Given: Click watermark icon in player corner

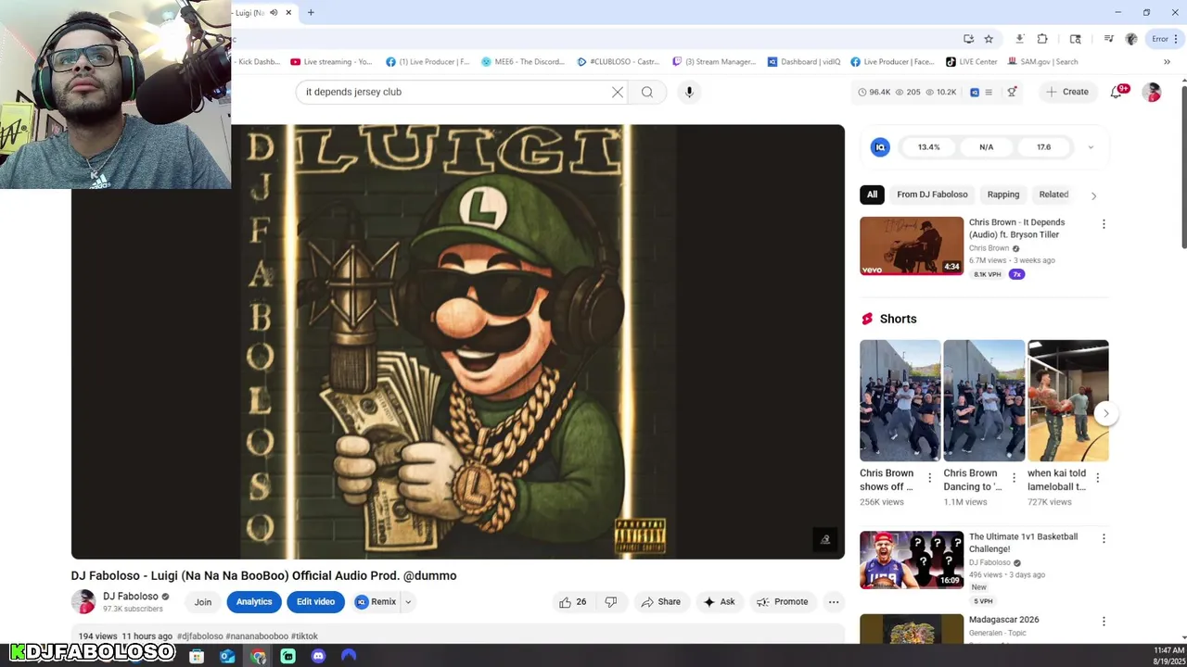Looking at the screenshot, I should pyautogui.click(x=824, y=539).
